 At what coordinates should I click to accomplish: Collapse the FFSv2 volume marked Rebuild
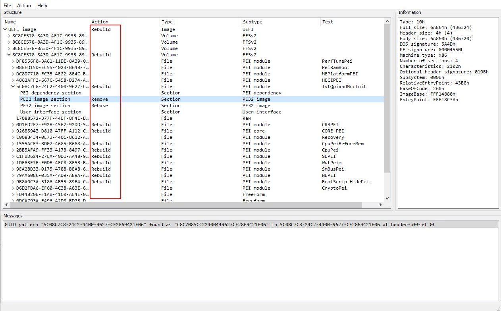[10, 55]
